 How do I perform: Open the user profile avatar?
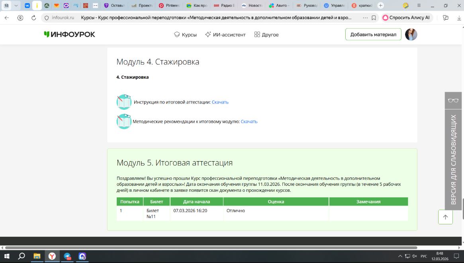pyautogui.click(x=411, y=35)
